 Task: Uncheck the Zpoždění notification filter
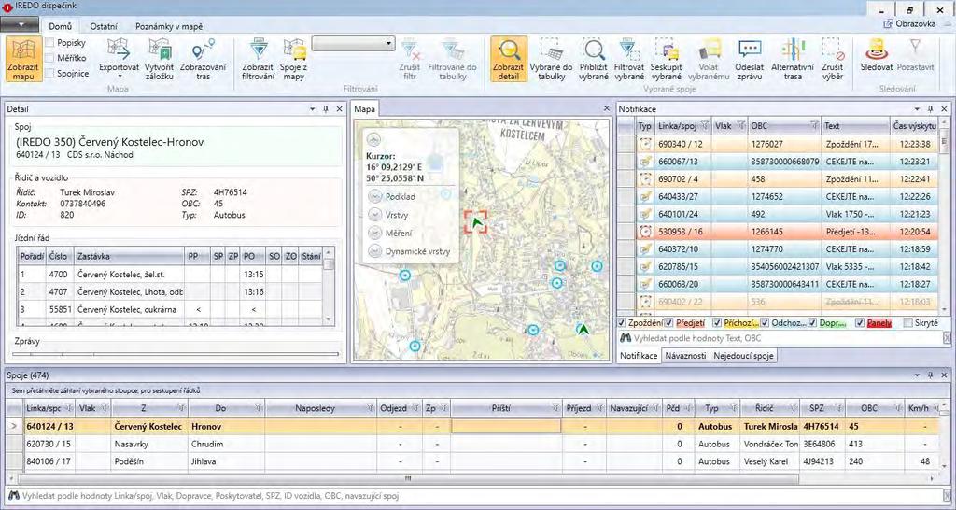(621, 322)
